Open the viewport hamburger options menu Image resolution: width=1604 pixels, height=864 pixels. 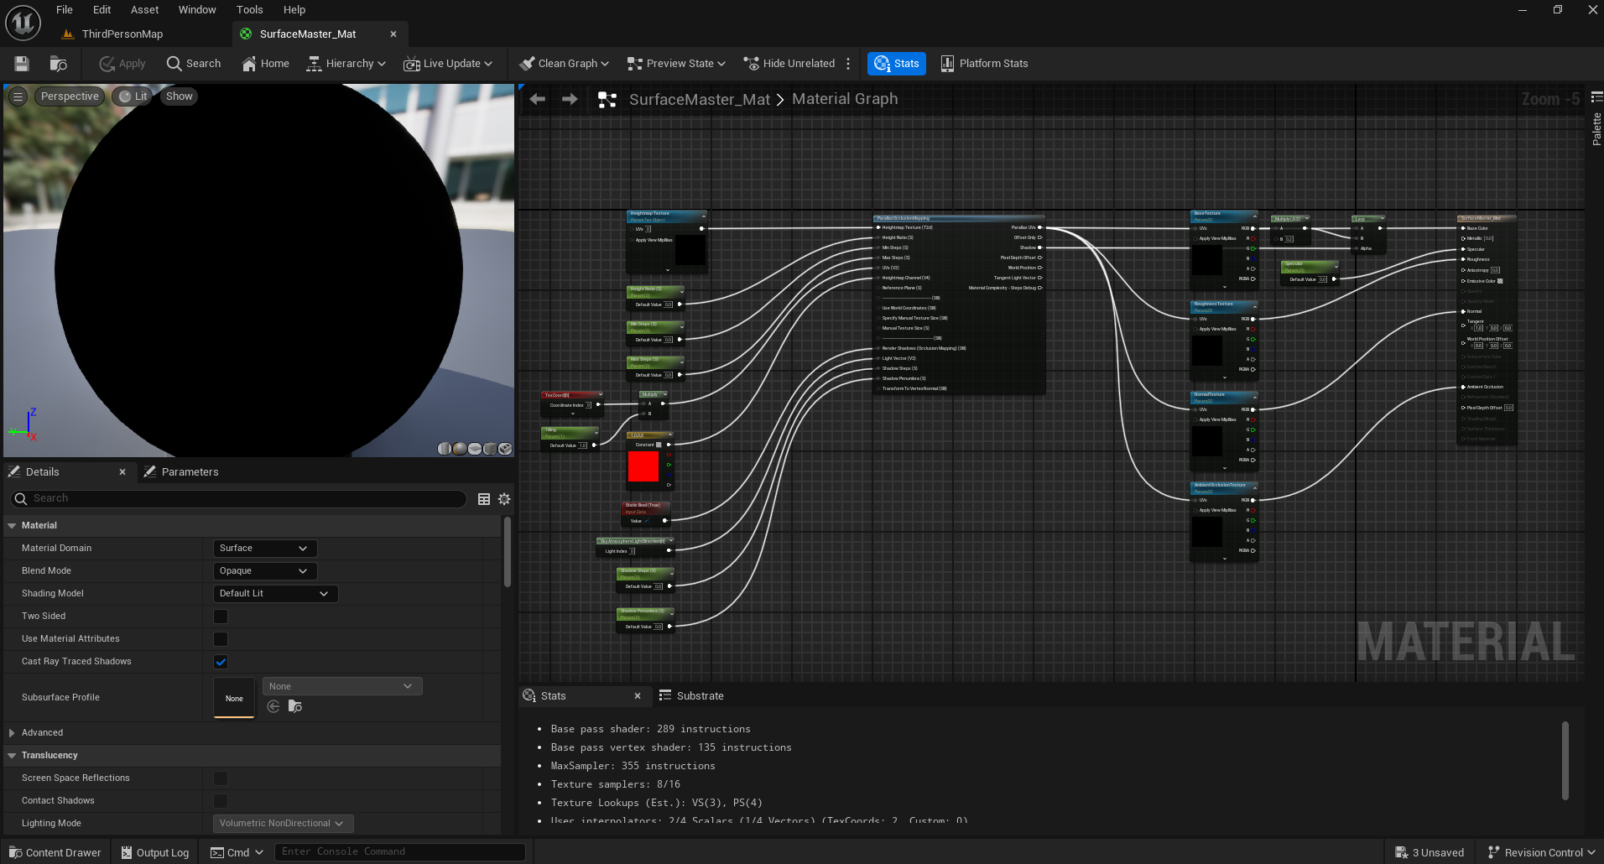pos(18,96)
